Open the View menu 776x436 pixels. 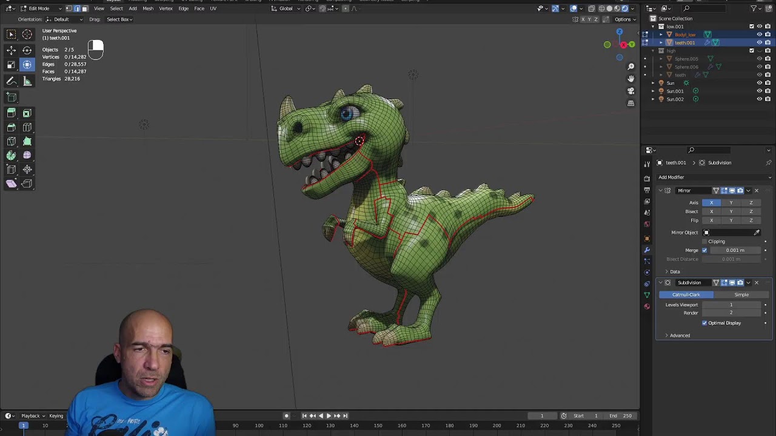point(99,8)
